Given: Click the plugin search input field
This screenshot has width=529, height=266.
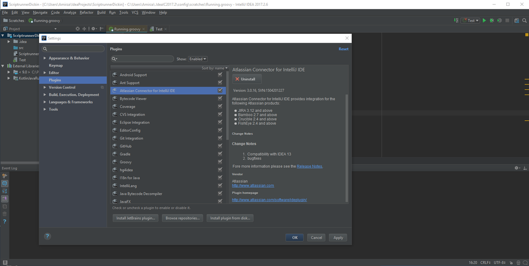Looking at the screenshot, I should coord(145,59).
